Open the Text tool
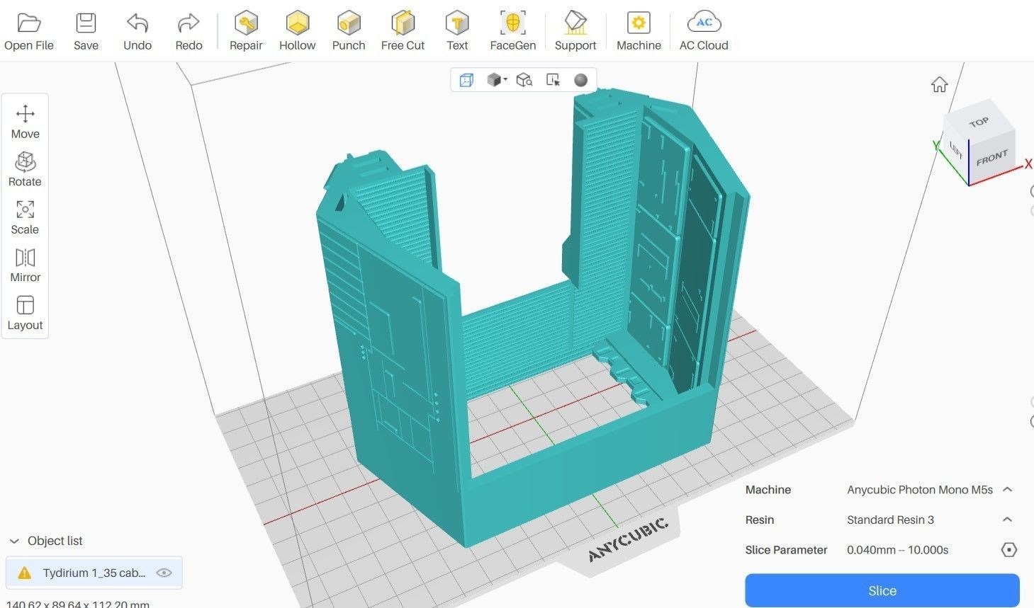This screenshot has width=1034, height=608. 457,32
